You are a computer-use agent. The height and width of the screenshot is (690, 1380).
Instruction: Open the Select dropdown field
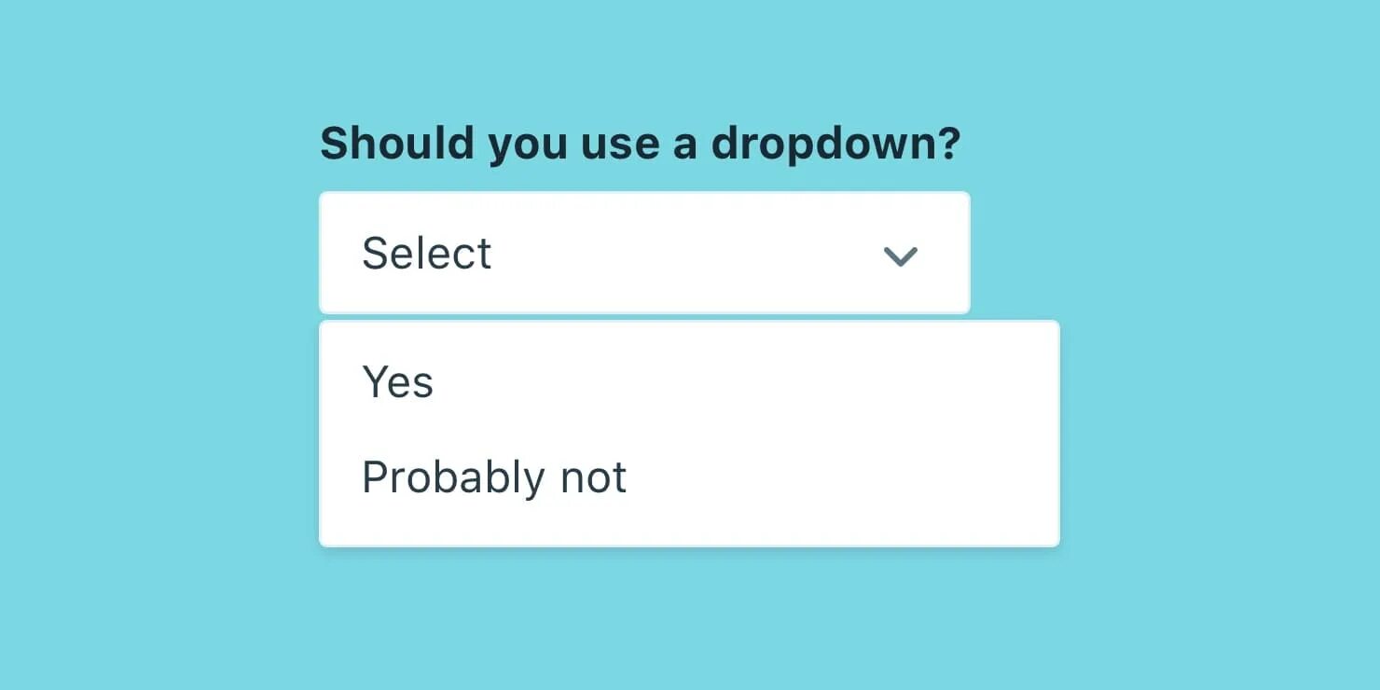pyautogui.click(x=644, y=253)
